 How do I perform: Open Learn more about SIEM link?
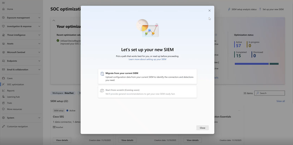147,59
